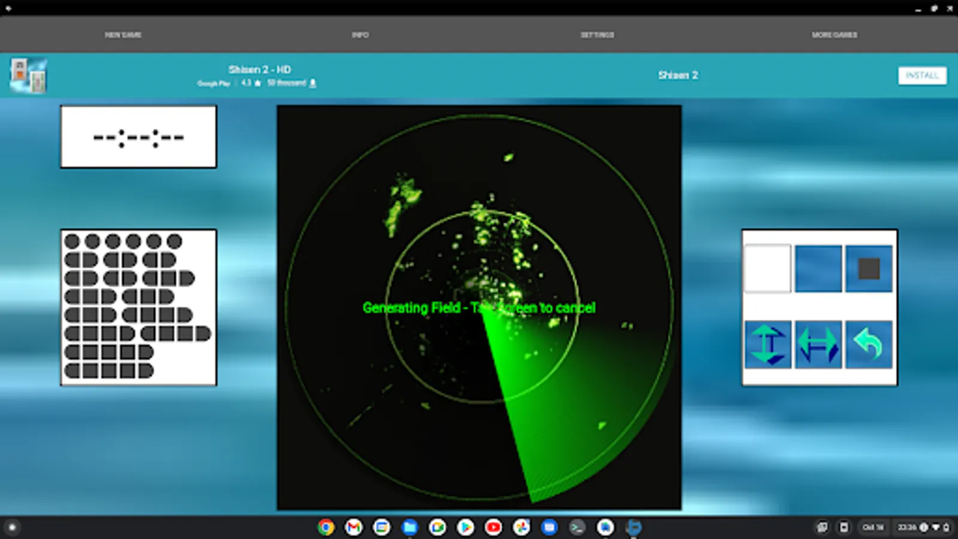This screenshot has height=539, width=958.
Task: Click the Shisen 2 - HD ad title
Action: 259,69
